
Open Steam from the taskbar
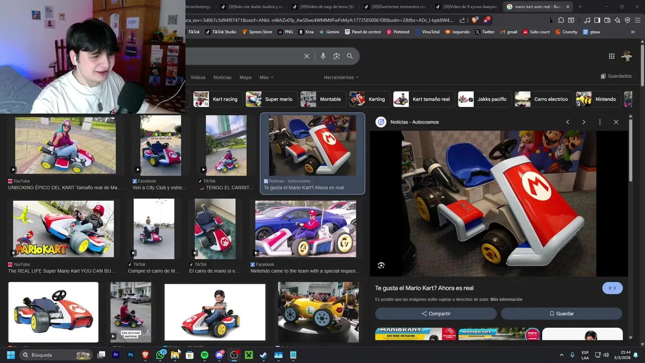tap(264, 355)
